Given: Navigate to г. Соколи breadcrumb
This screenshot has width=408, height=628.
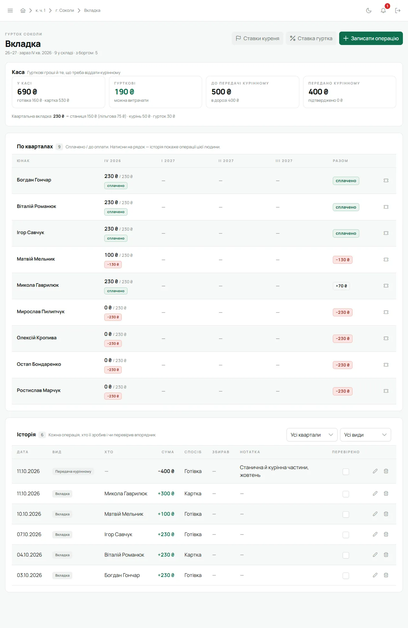Looking at the screenshot, I should pos(65,11).
